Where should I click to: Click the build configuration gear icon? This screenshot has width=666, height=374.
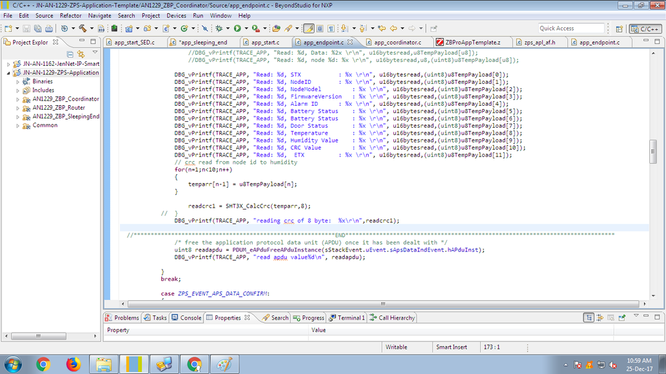click(64, 29)
